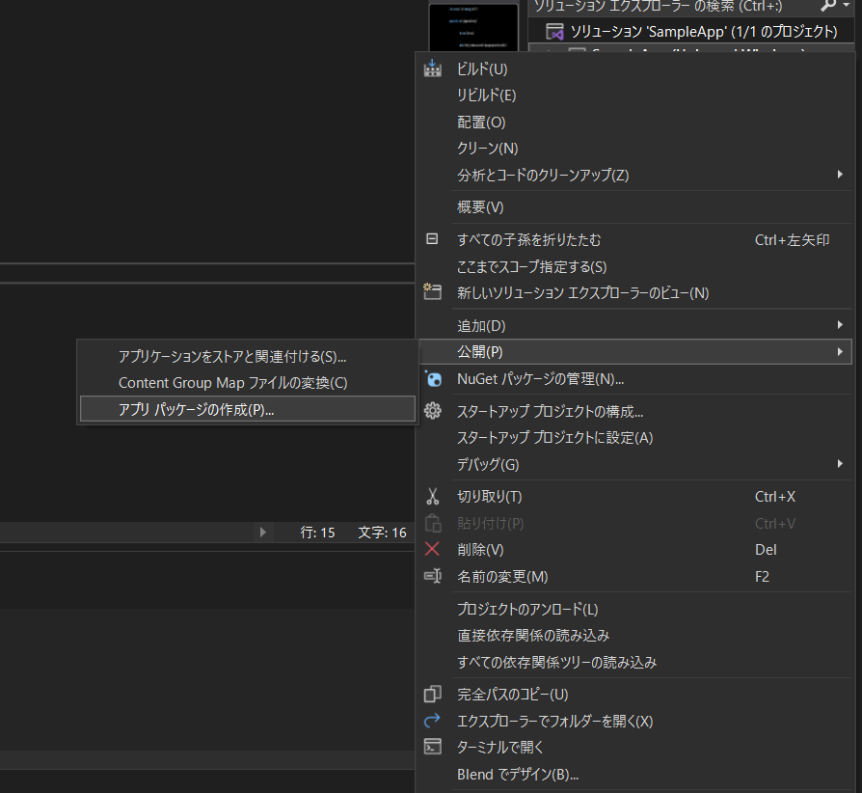This screenshot has width=862, height=793.
Task: Click the red X delete icon
Action: (432, 549)
